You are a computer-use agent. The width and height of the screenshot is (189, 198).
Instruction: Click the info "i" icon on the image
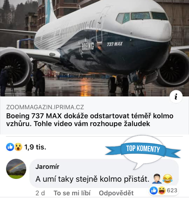(176, 97)
